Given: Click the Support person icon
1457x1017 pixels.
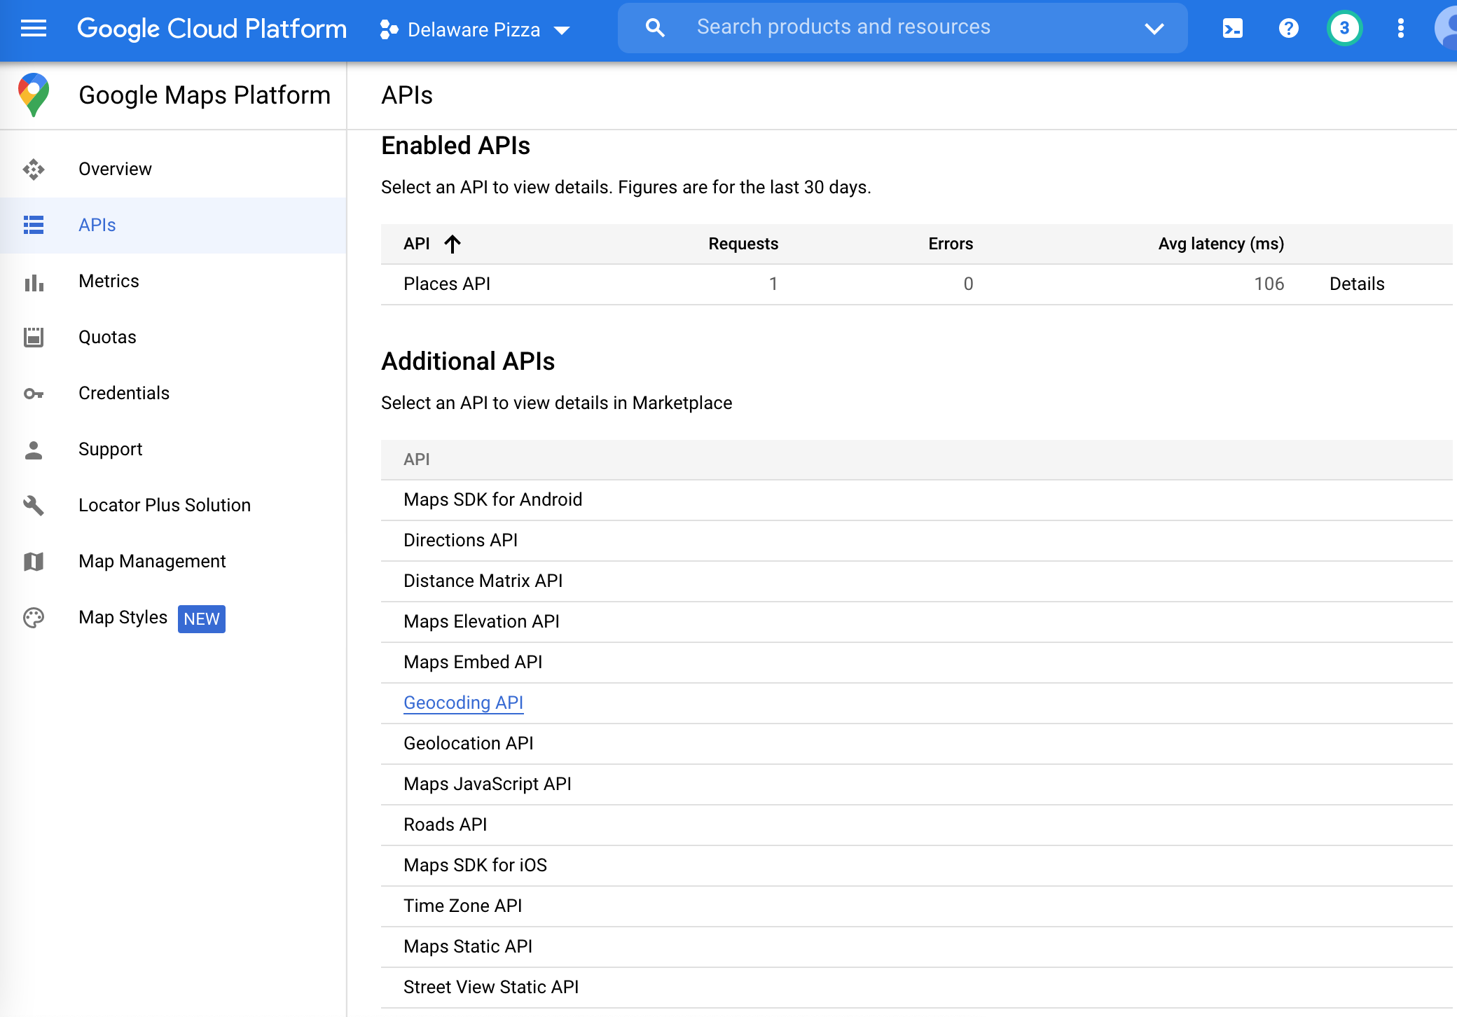Looking at the screenshot, I should (x=34, y=450).
